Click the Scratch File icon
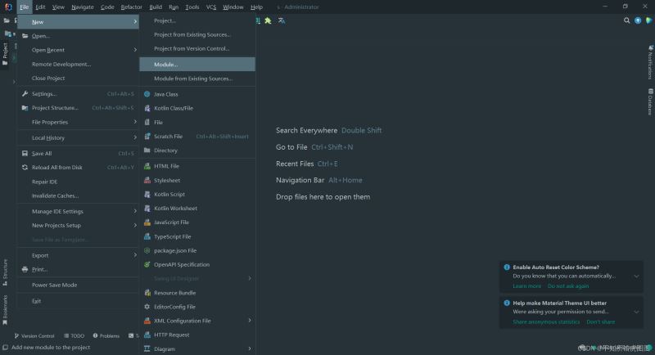The height and width of the screenshot is (355, 655). 147,137
